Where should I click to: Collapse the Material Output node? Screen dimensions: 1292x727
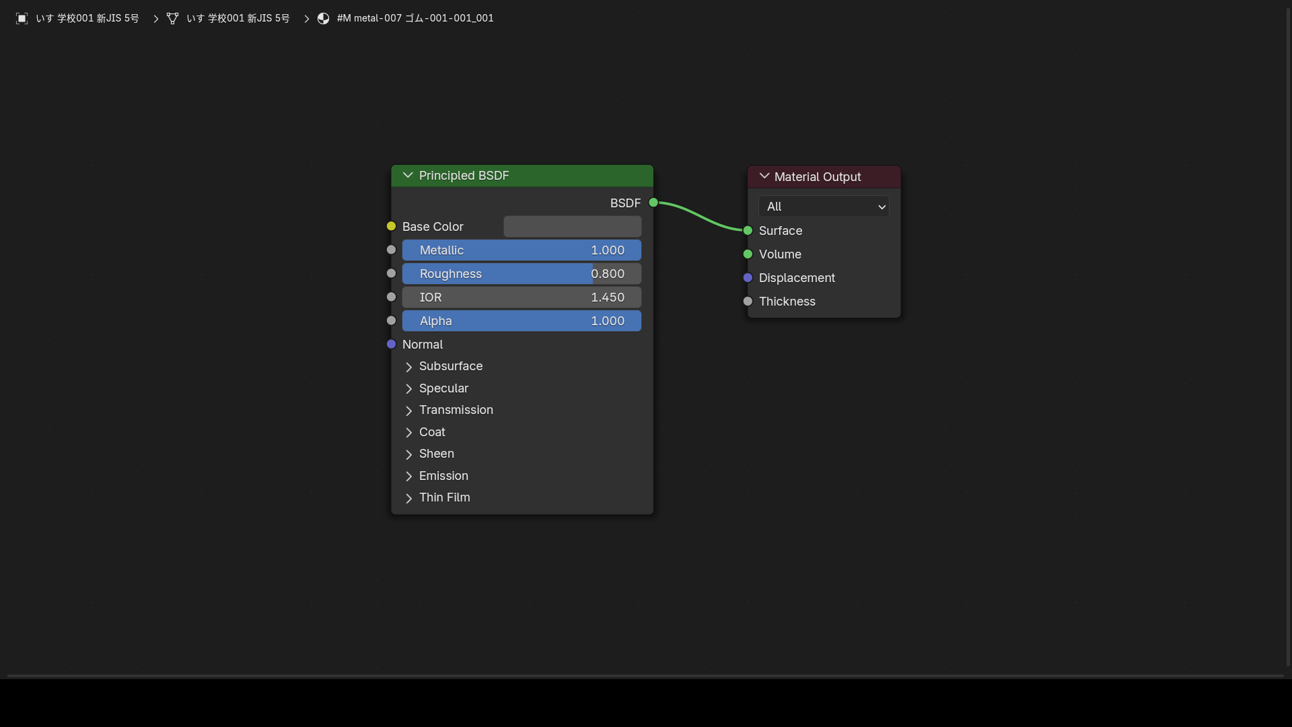[764, 176]
